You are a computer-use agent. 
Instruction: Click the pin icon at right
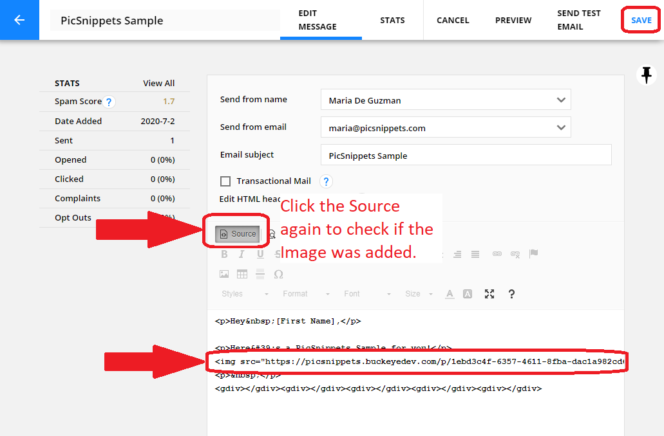(x=646, y=75)
